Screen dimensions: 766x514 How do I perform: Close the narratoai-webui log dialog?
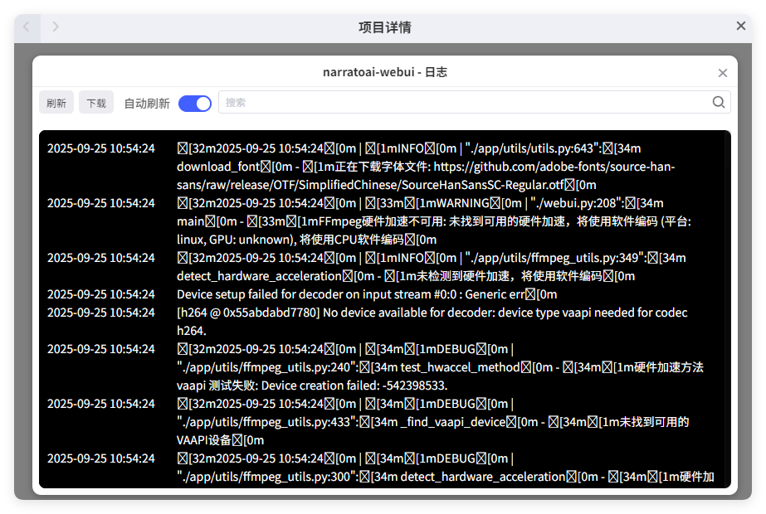(x=722, y=73)
